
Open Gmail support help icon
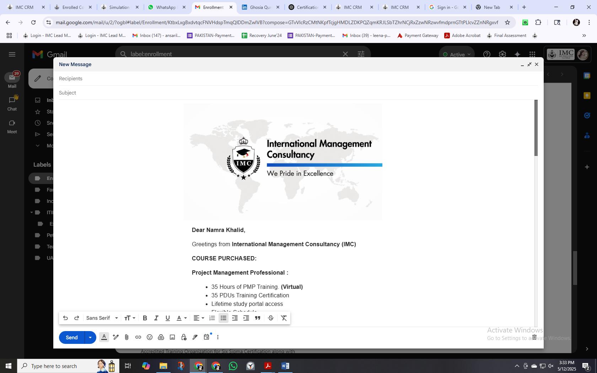[x=487, y=54]
